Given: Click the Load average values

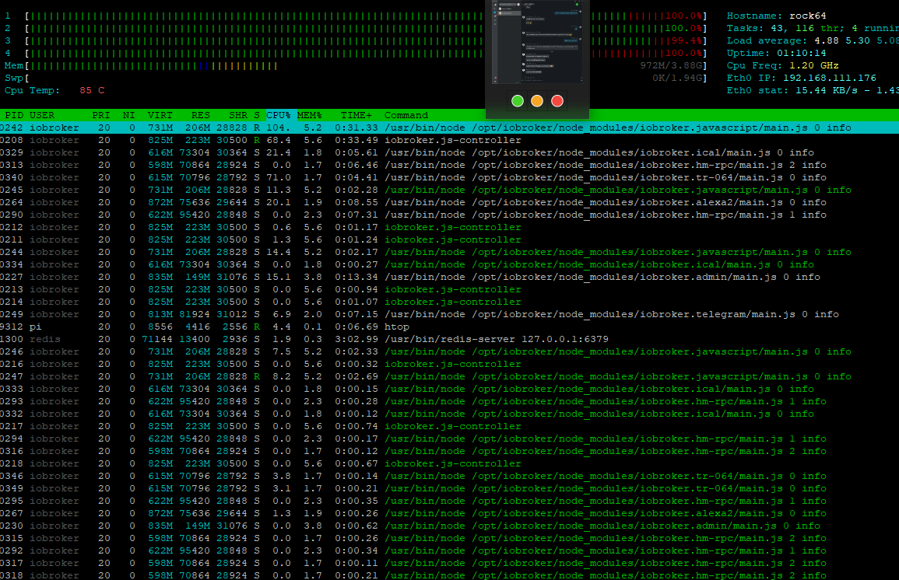Looking at the screenshot, I should pyautogui.click(x=856, y=40).
